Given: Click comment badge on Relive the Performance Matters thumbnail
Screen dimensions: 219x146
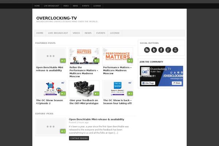Looking at the screenshot, I should point(96,61).
